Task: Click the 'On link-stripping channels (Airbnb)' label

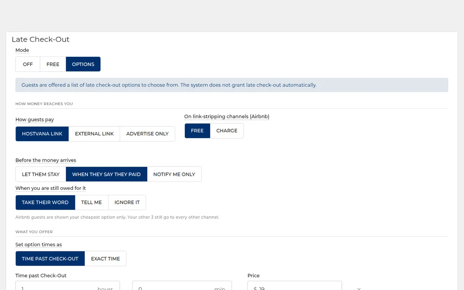Action: [227, 117]
